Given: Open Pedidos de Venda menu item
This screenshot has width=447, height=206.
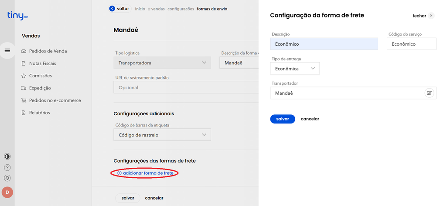Looking at the screenshot, I should click(48, 51).
